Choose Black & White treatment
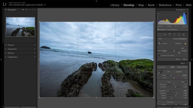 (x=182, y=67)
